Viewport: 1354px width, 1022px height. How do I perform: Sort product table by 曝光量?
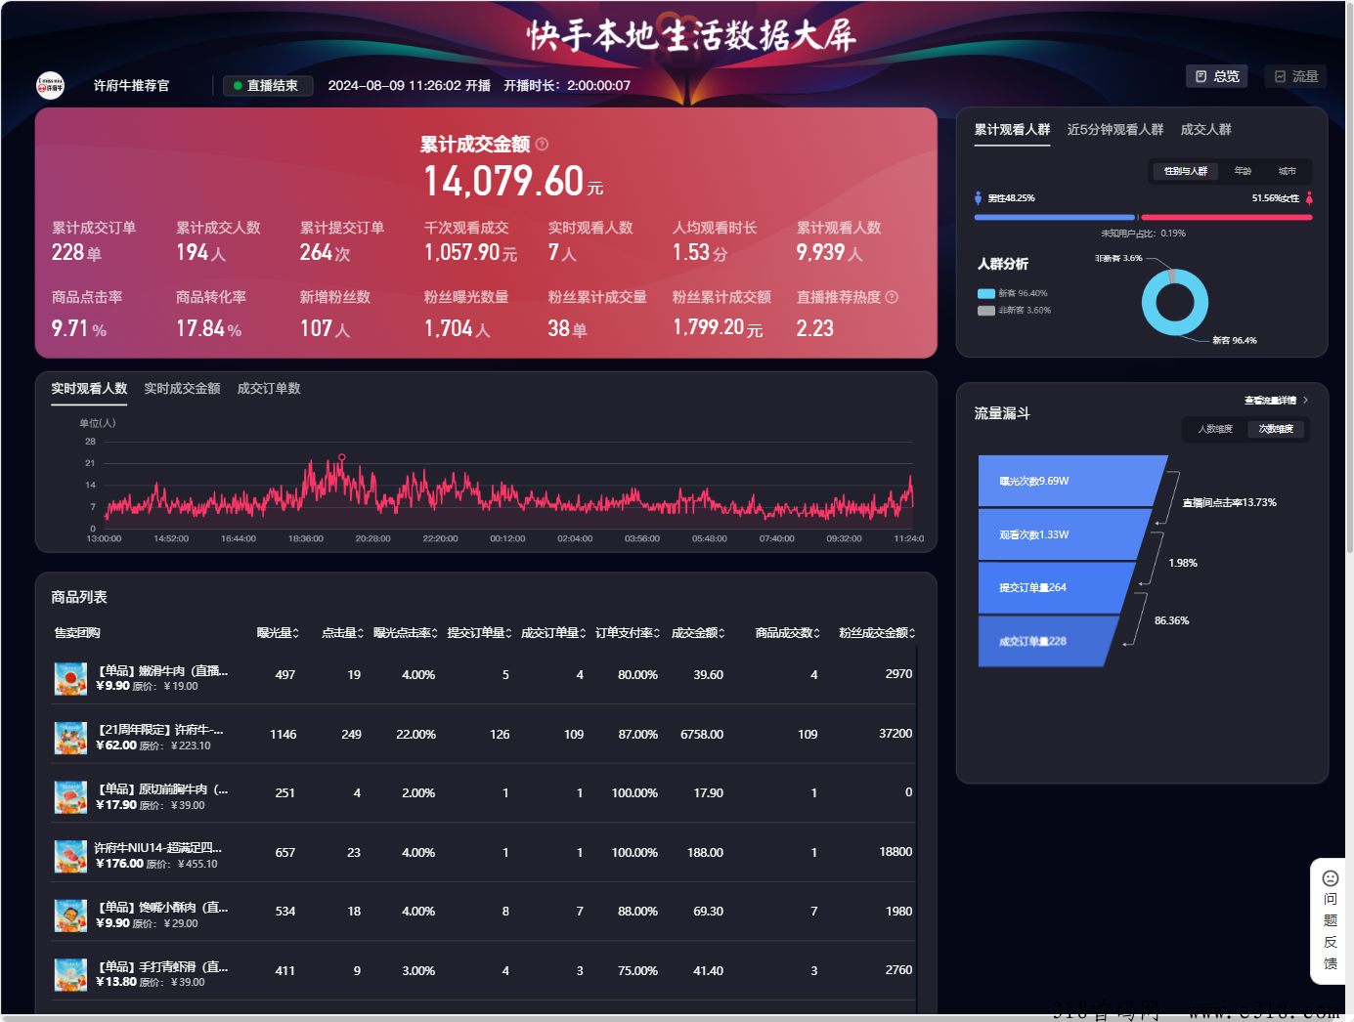point(278,633)
